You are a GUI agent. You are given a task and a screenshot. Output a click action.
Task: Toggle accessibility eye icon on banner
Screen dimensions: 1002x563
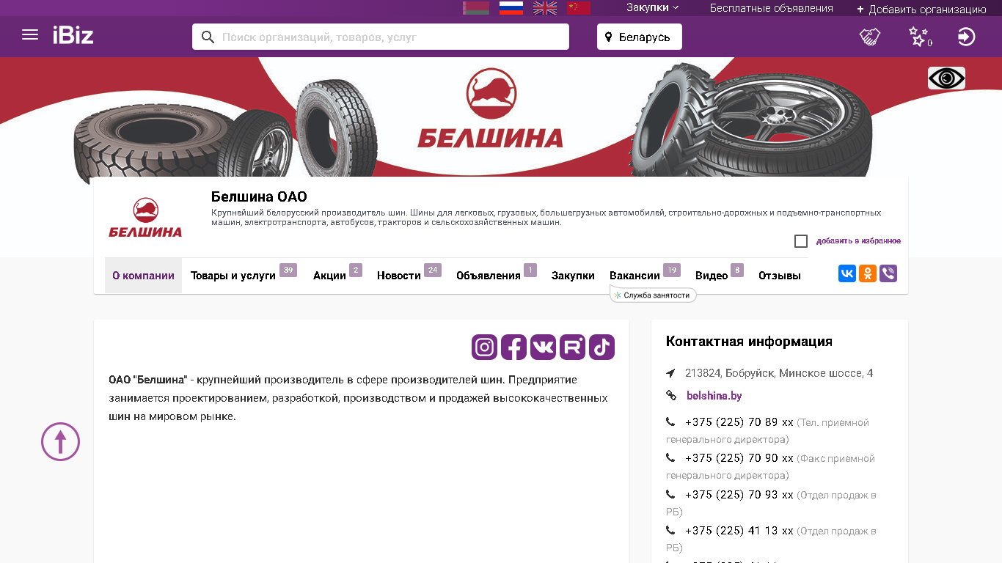click(946, 78)
